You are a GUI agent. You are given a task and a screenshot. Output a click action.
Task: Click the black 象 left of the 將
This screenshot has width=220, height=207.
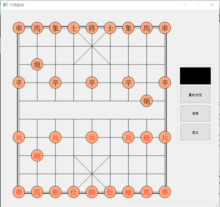pyautogui.click(x=55, y=28)
